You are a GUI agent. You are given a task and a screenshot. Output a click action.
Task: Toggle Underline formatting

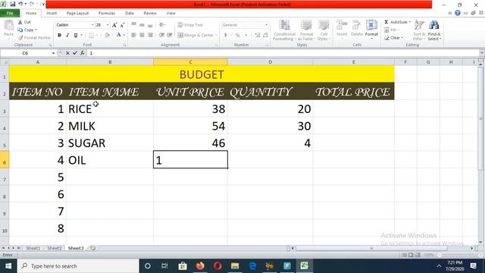coord(76,36)
